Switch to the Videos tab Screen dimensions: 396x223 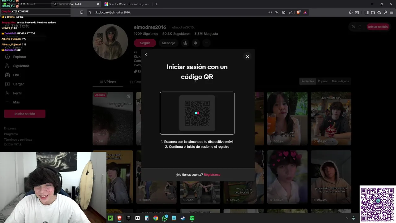[108, 82]
